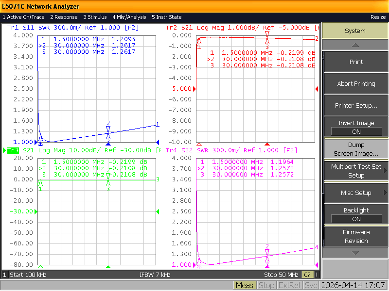
Task: Click Tr1 active marker 2 readout row
Action: [x=87, y=46]
